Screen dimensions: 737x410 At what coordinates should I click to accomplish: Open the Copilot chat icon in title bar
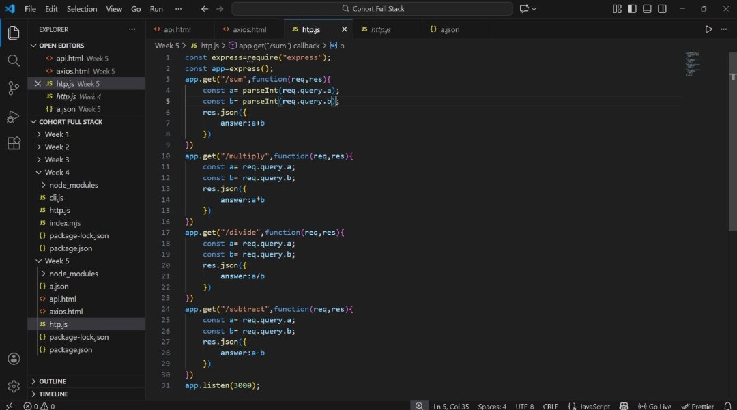tap(524, 8)
